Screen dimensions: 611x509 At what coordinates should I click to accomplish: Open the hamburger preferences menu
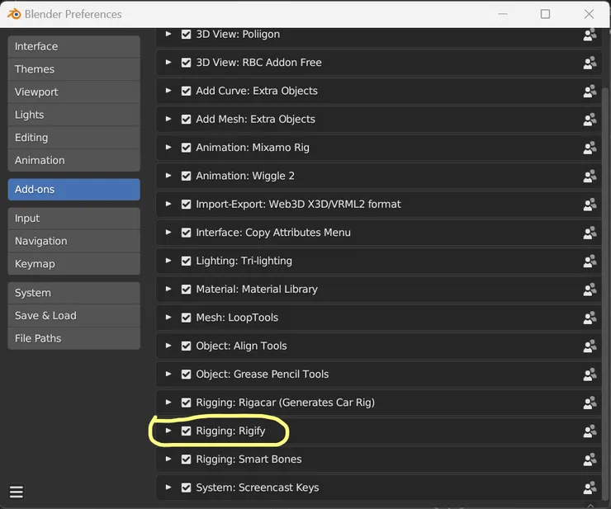[17, 493]
